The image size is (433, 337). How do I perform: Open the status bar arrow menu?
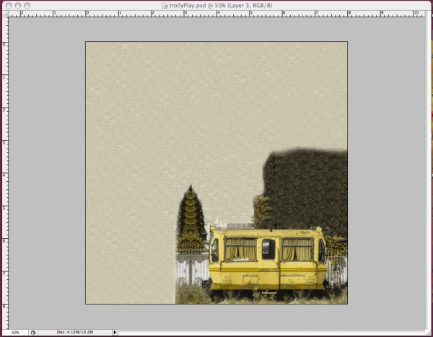115,332
